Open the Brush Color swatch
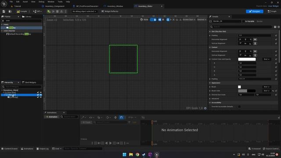Viewport: 281px width, 158px height. (x=247, y=91)
